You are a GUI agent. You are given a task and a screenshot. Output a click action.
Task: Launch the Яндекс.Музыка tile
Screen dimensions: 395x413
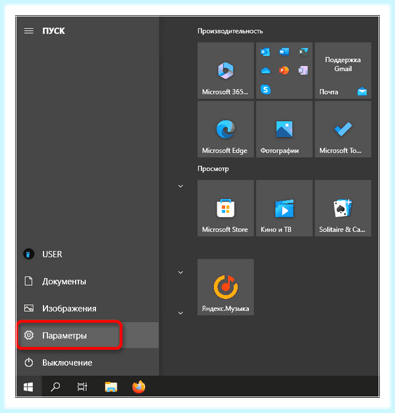[225, 287]
